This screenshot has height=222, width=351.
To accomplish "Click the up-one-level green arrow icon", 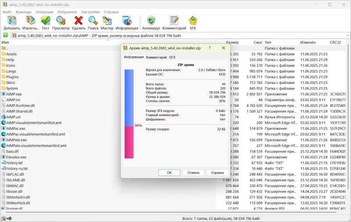I will click(5, 35).
